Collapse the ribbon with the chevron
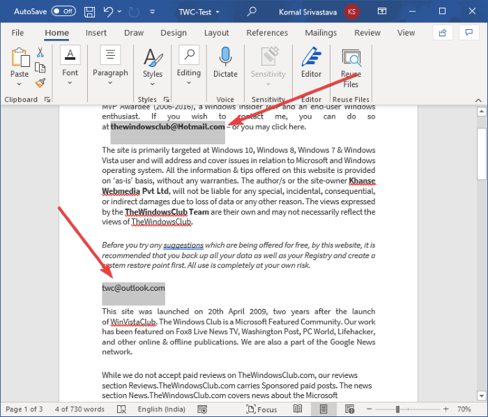488x417 pixels. [478, 100]
